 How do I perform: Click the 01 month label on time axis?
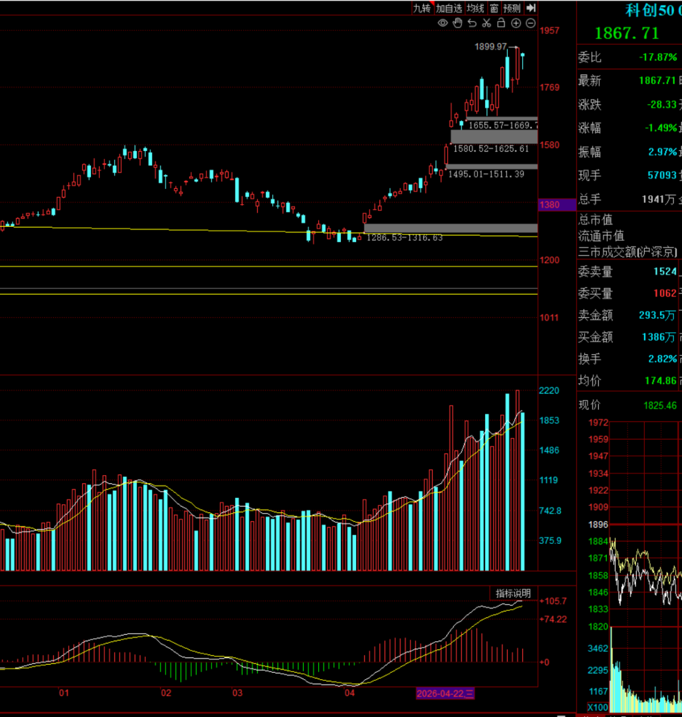click(64, 693)
